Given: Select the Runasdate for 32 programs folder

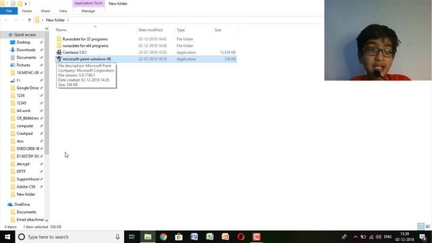Looking at the screenshot, I should [x=85, y=39].
